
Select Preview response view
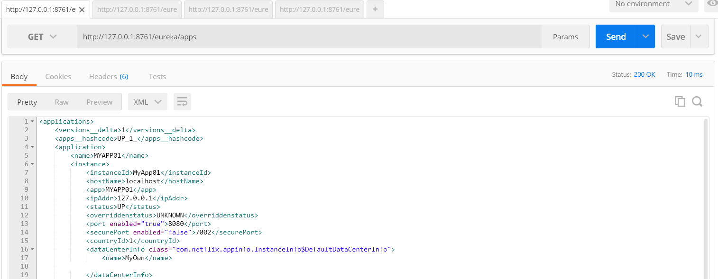point(99,102)
